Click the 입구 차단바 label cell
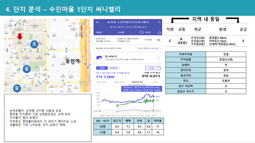The image size is (255, 143). coord(186,86)
